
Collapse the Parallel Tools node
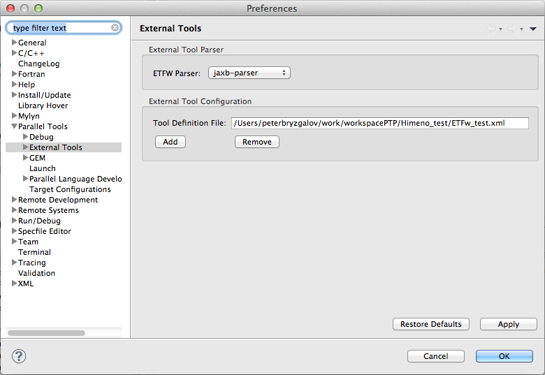click(x=14, y=126)
